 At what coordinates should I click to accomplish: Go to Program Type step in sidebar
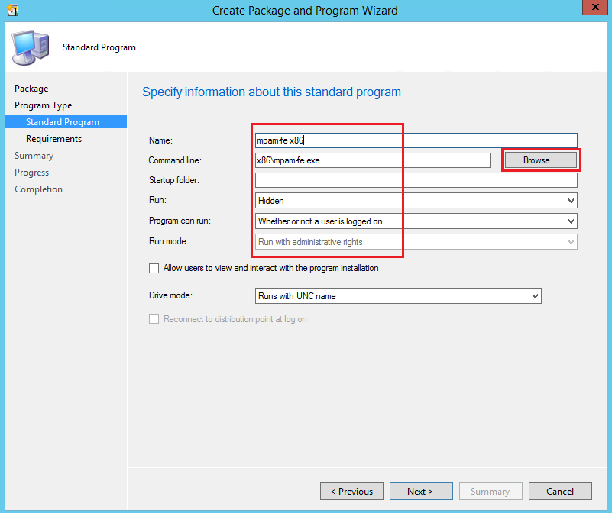(x=43, y=105)
